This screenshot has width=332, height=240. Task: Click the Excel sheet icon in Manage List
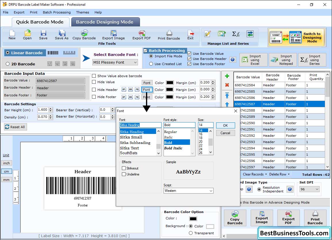click(222, 34)
